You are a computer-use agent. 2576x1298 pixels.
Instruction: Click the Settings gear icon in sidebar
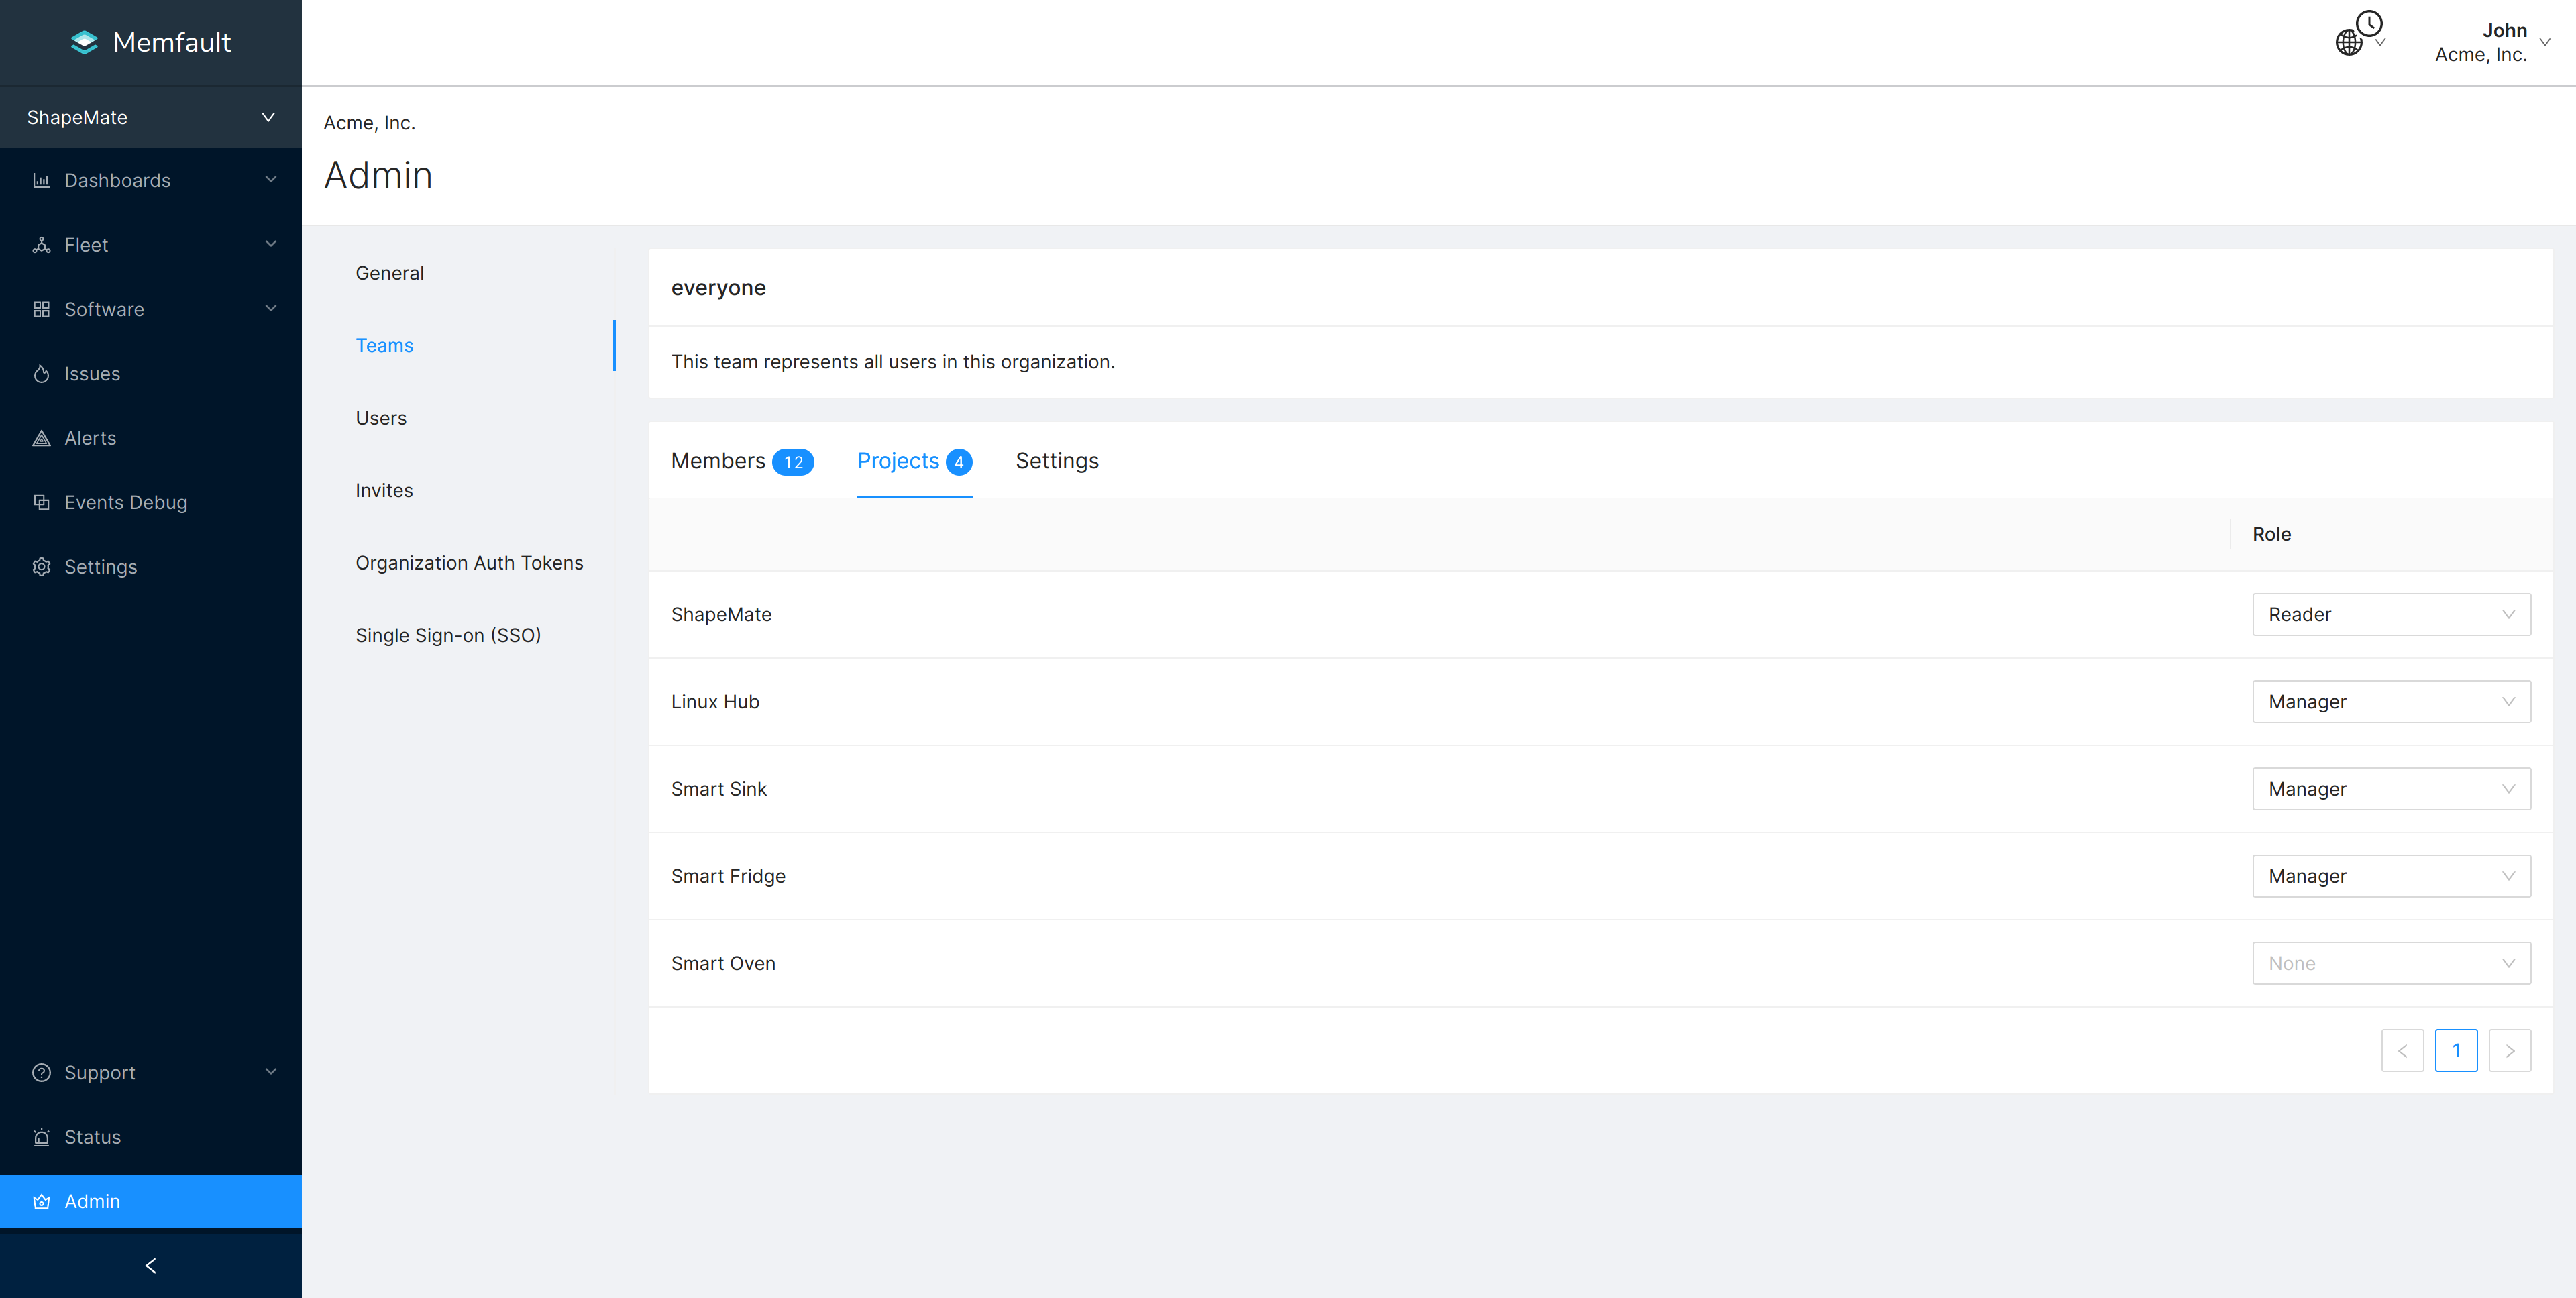[x=41, y=567]
